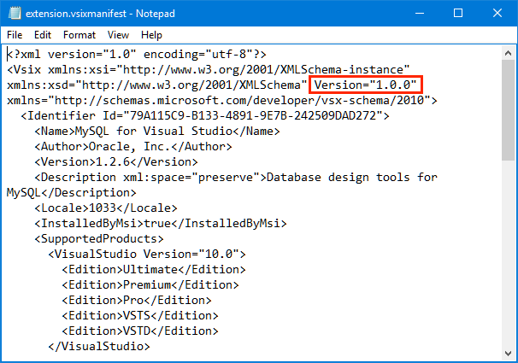The image size is (518, 363).
Task: Open the Help menu
Action: click(151, 35)
